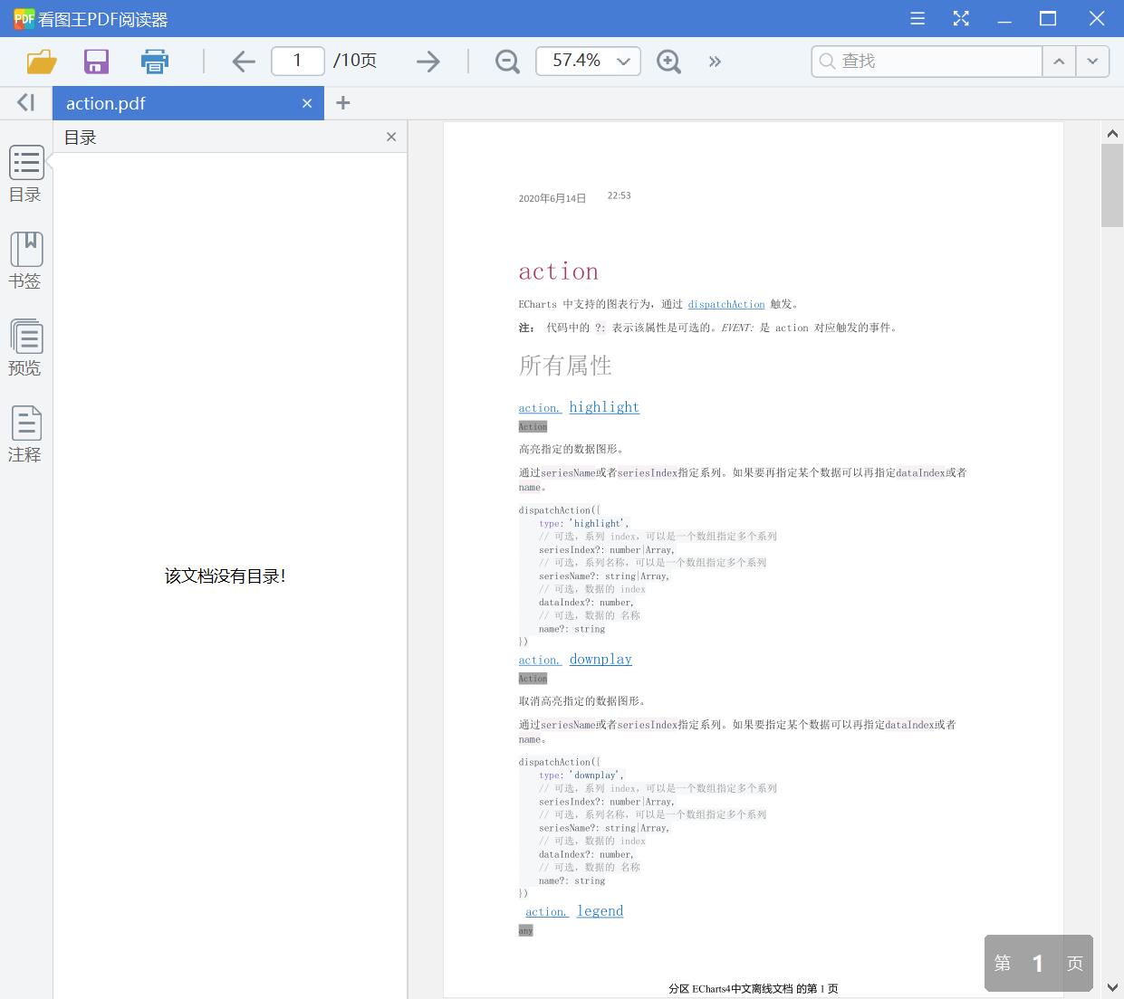Toggle the 目录 catalog panel
Image resolution: width=1124 pixels, height=999 pixels.
25,172
